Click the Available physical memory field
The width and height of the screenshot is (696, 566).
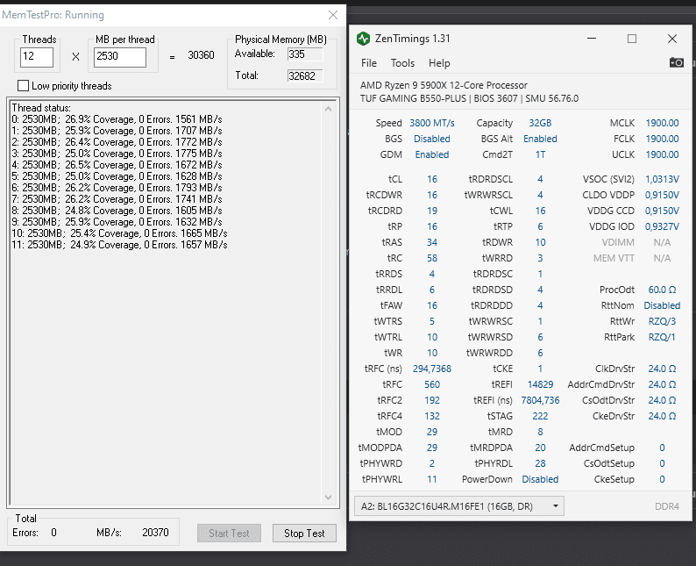305,54
